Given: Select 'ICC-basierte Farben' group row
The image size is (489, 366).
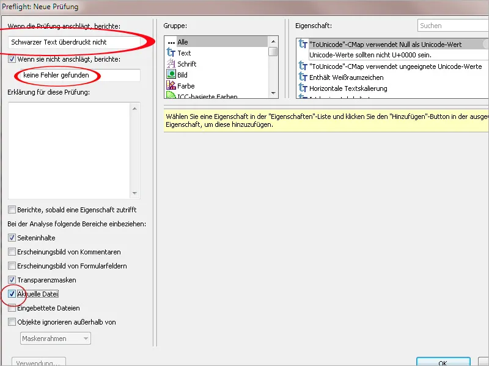Looking at the screenshot, I should coord(216,95).
